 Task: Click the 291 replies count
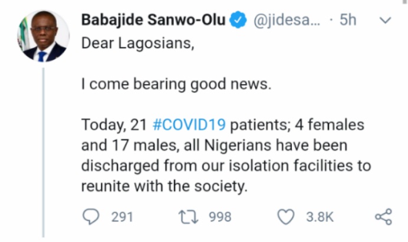tap(122, 218)
